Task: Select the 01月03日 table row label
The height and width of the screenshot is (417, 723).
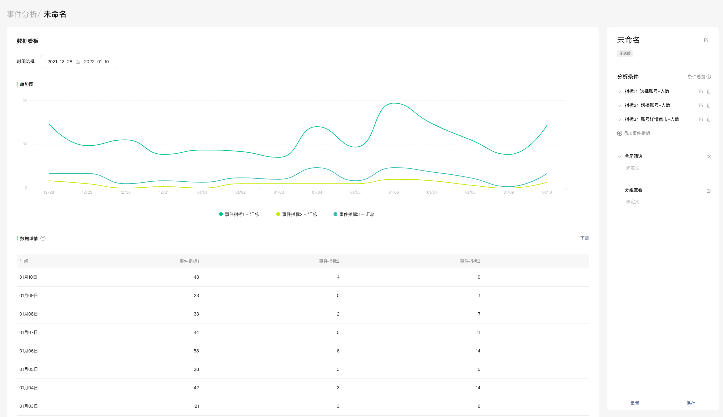Action: [29, 406]
